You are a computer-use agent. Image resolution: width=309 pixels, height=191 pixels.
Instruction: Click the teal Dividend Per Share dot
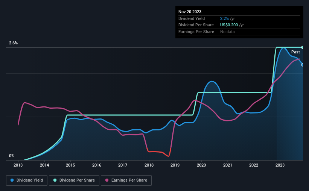55,180
